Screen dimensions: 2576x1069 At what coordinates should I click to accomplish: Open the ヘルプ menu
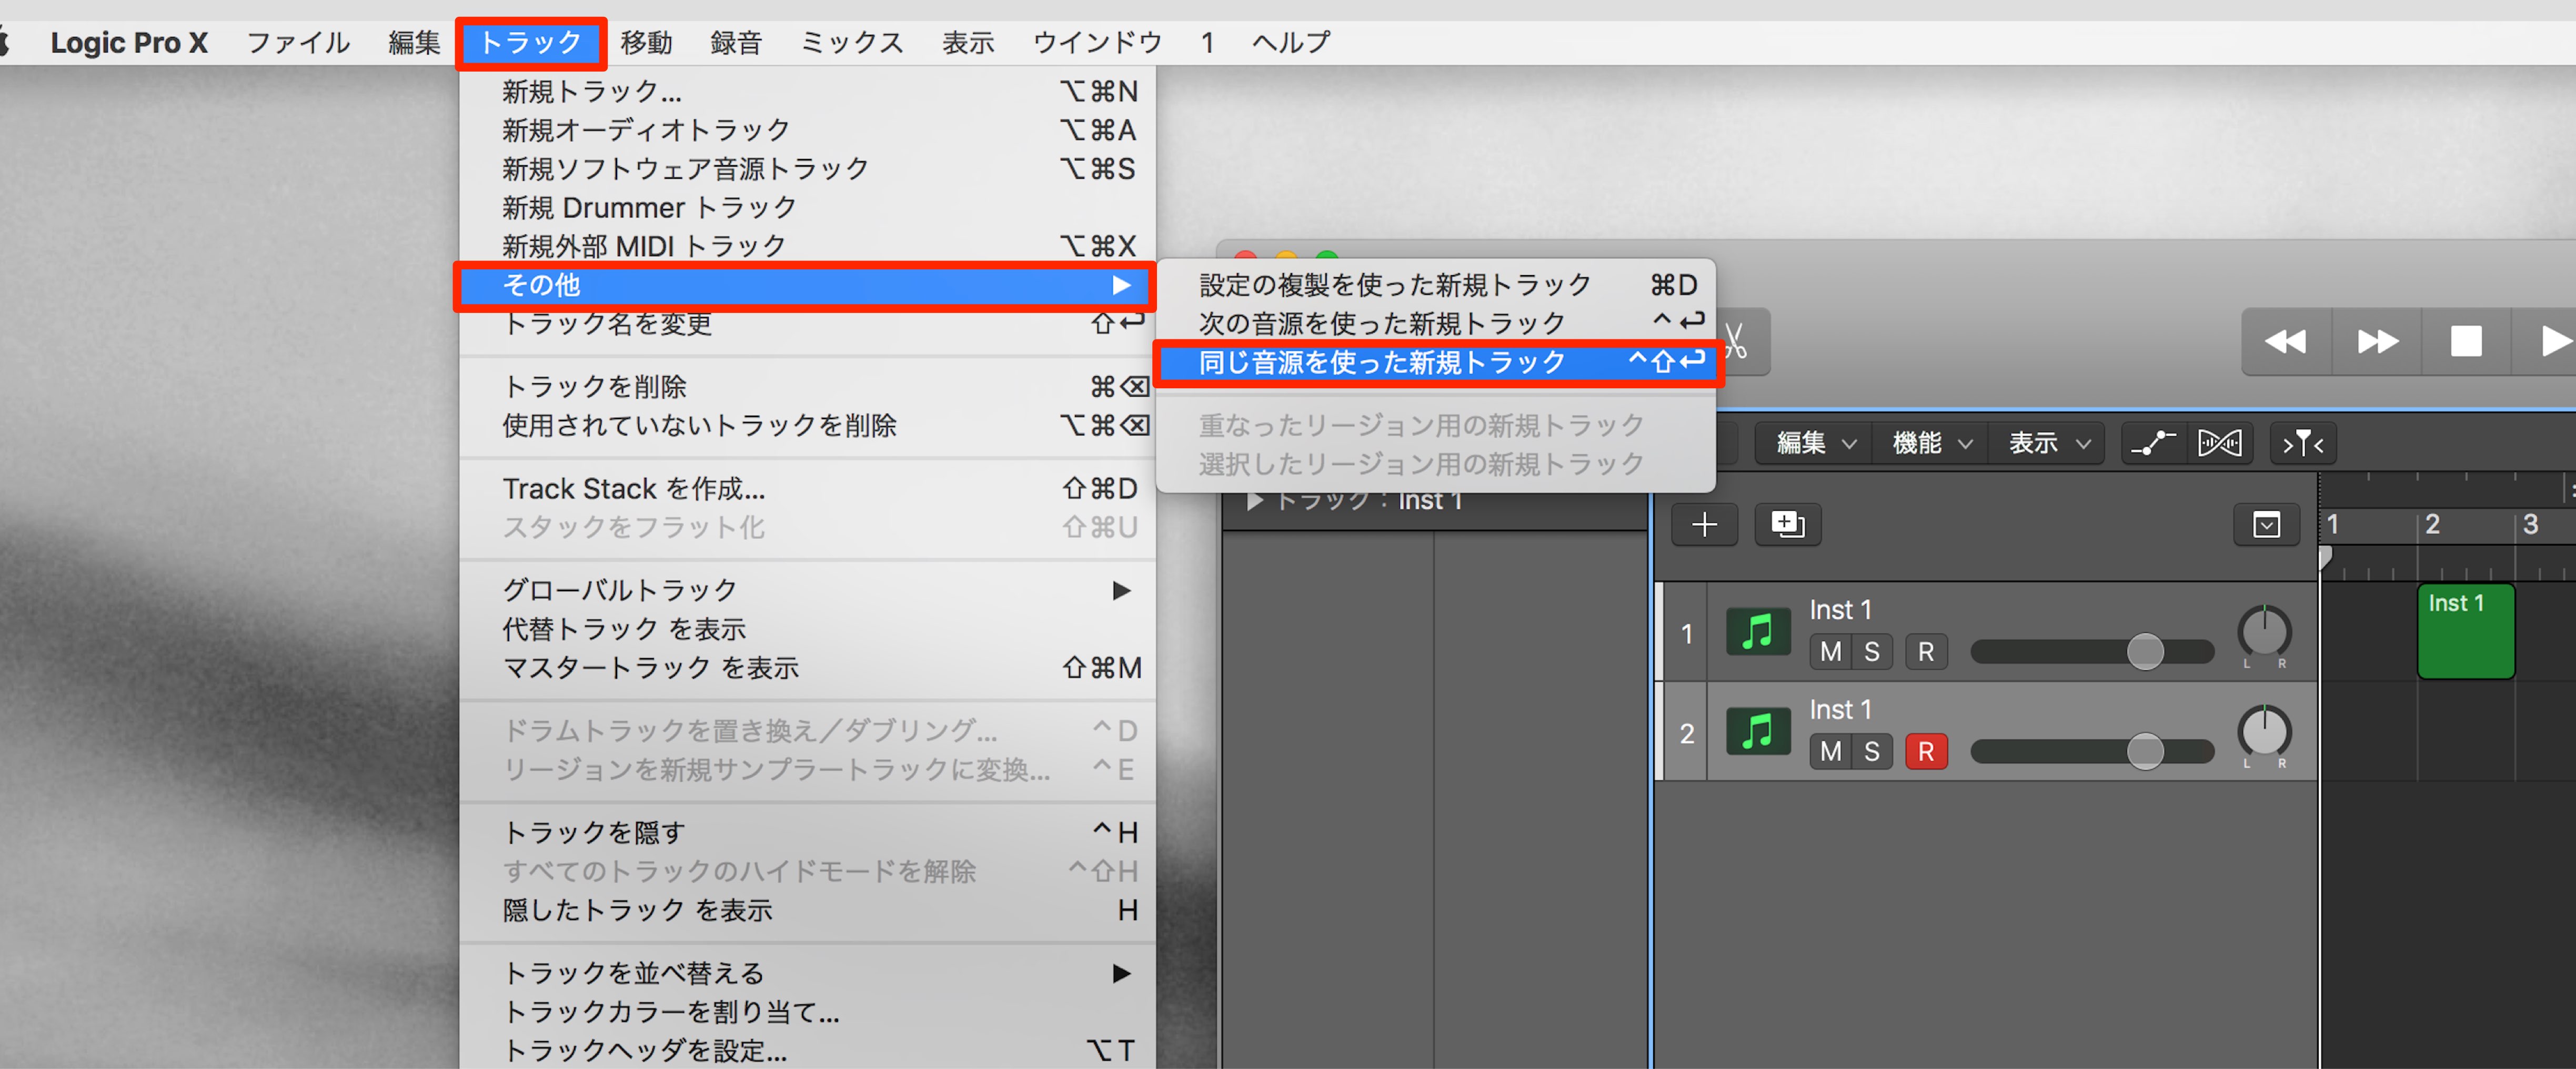(x=1291, y=42)
